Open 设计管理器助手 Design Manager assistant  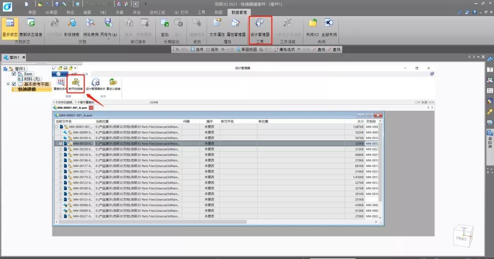point(96,85)
